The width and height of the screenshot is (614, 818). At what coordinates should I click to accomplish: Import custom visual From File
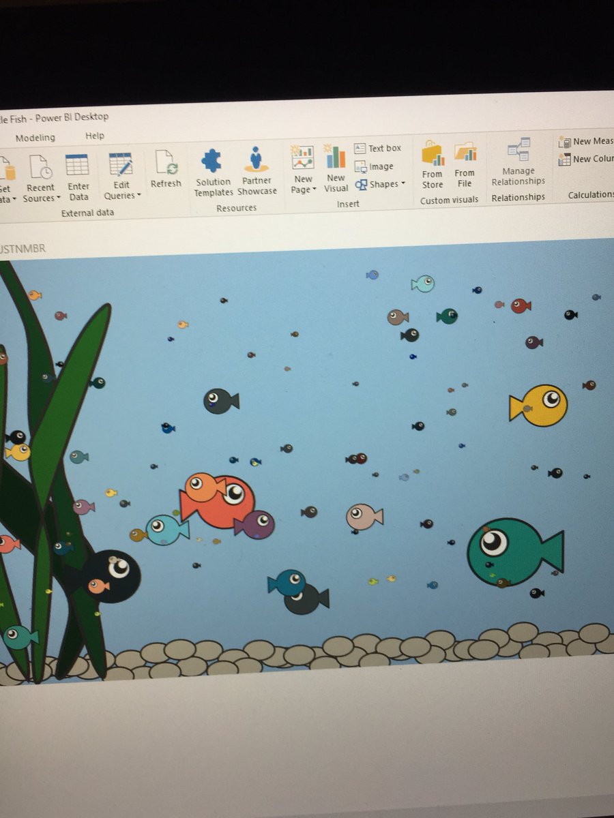(465, 164)
